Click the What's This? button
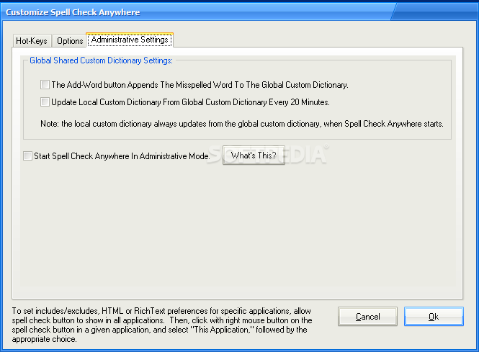Screen dimensions: 479x352 tap(254, 155)
